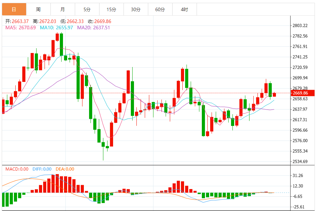Click the 31.26 MACD axis label
Viewport: 317px width, 211px height.
coord(298,175)
